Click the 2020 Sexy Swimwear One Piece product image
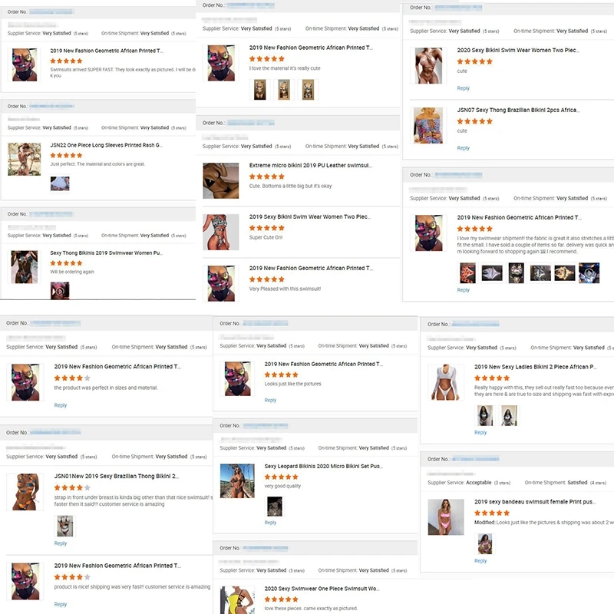The image size is (614, 614). 237,600
